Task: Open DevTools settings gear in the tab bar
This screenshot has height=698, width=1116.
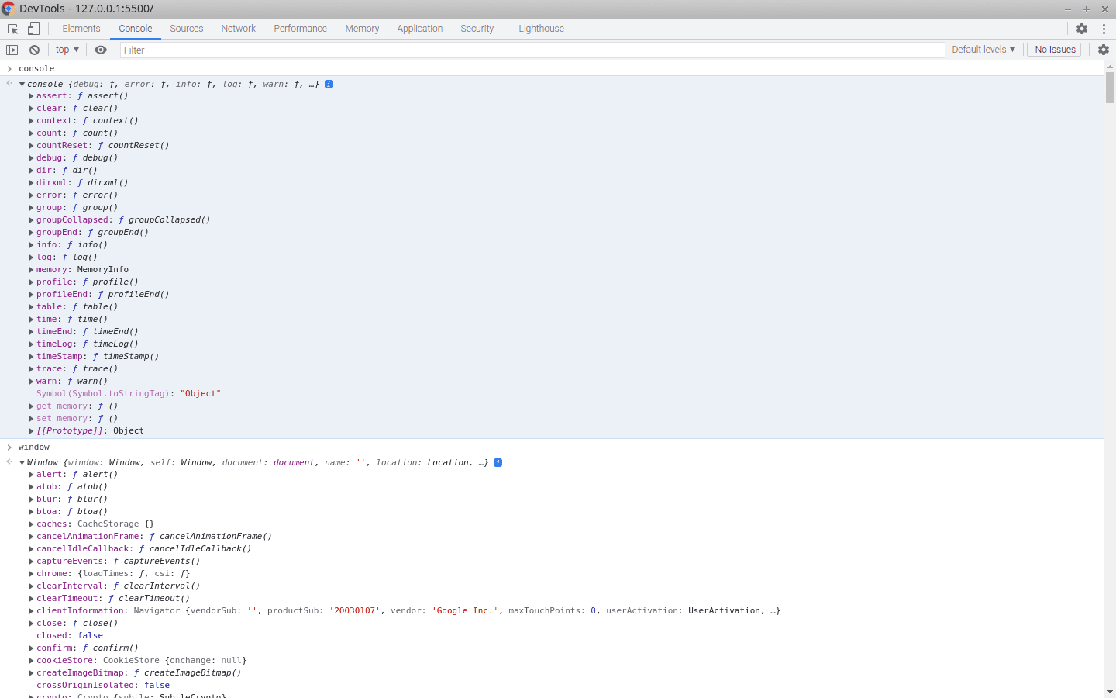Action: click(1082, 29)
